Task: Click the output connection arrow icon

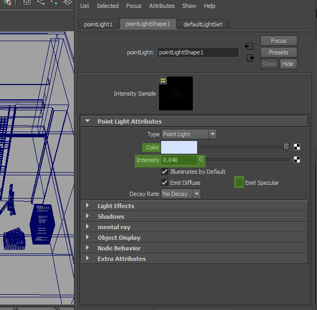Action: [x=250, y=58]
